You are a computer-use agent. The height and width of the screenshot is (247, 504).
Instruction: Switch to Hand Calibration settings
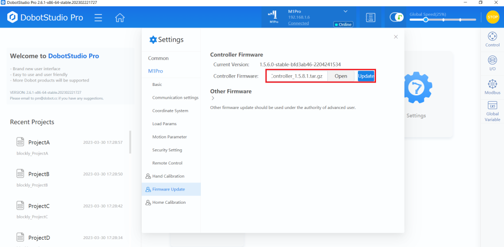[168, 176]
